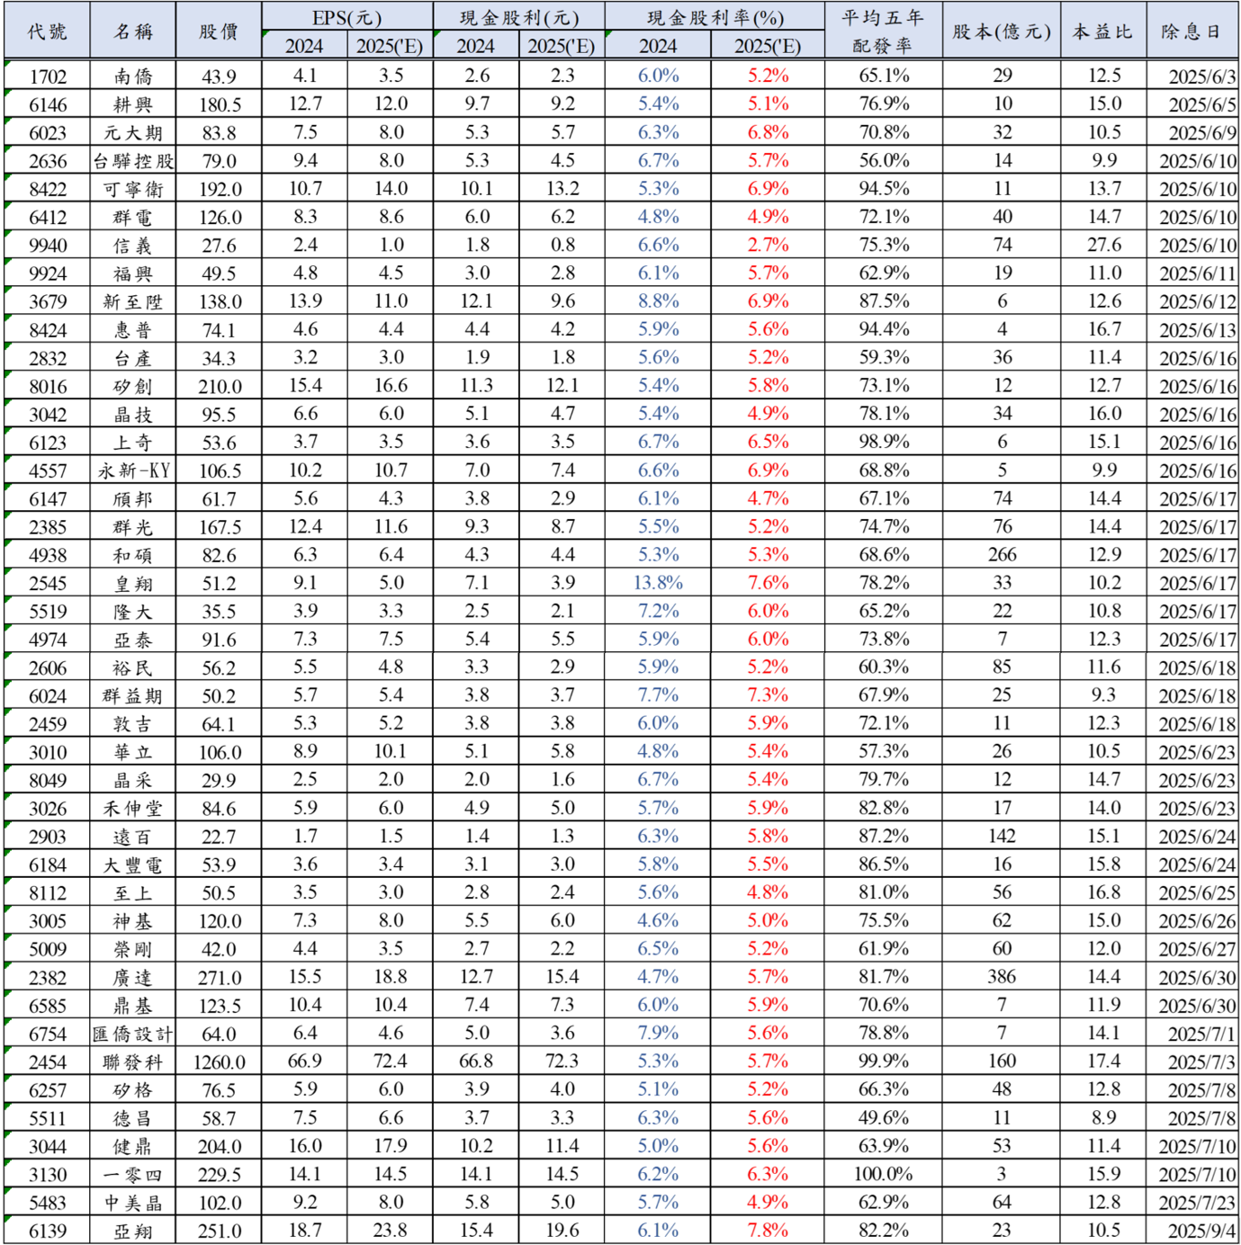Select the name cell 聯發科
The image size is (1241, 1245).
[133, 1062]
